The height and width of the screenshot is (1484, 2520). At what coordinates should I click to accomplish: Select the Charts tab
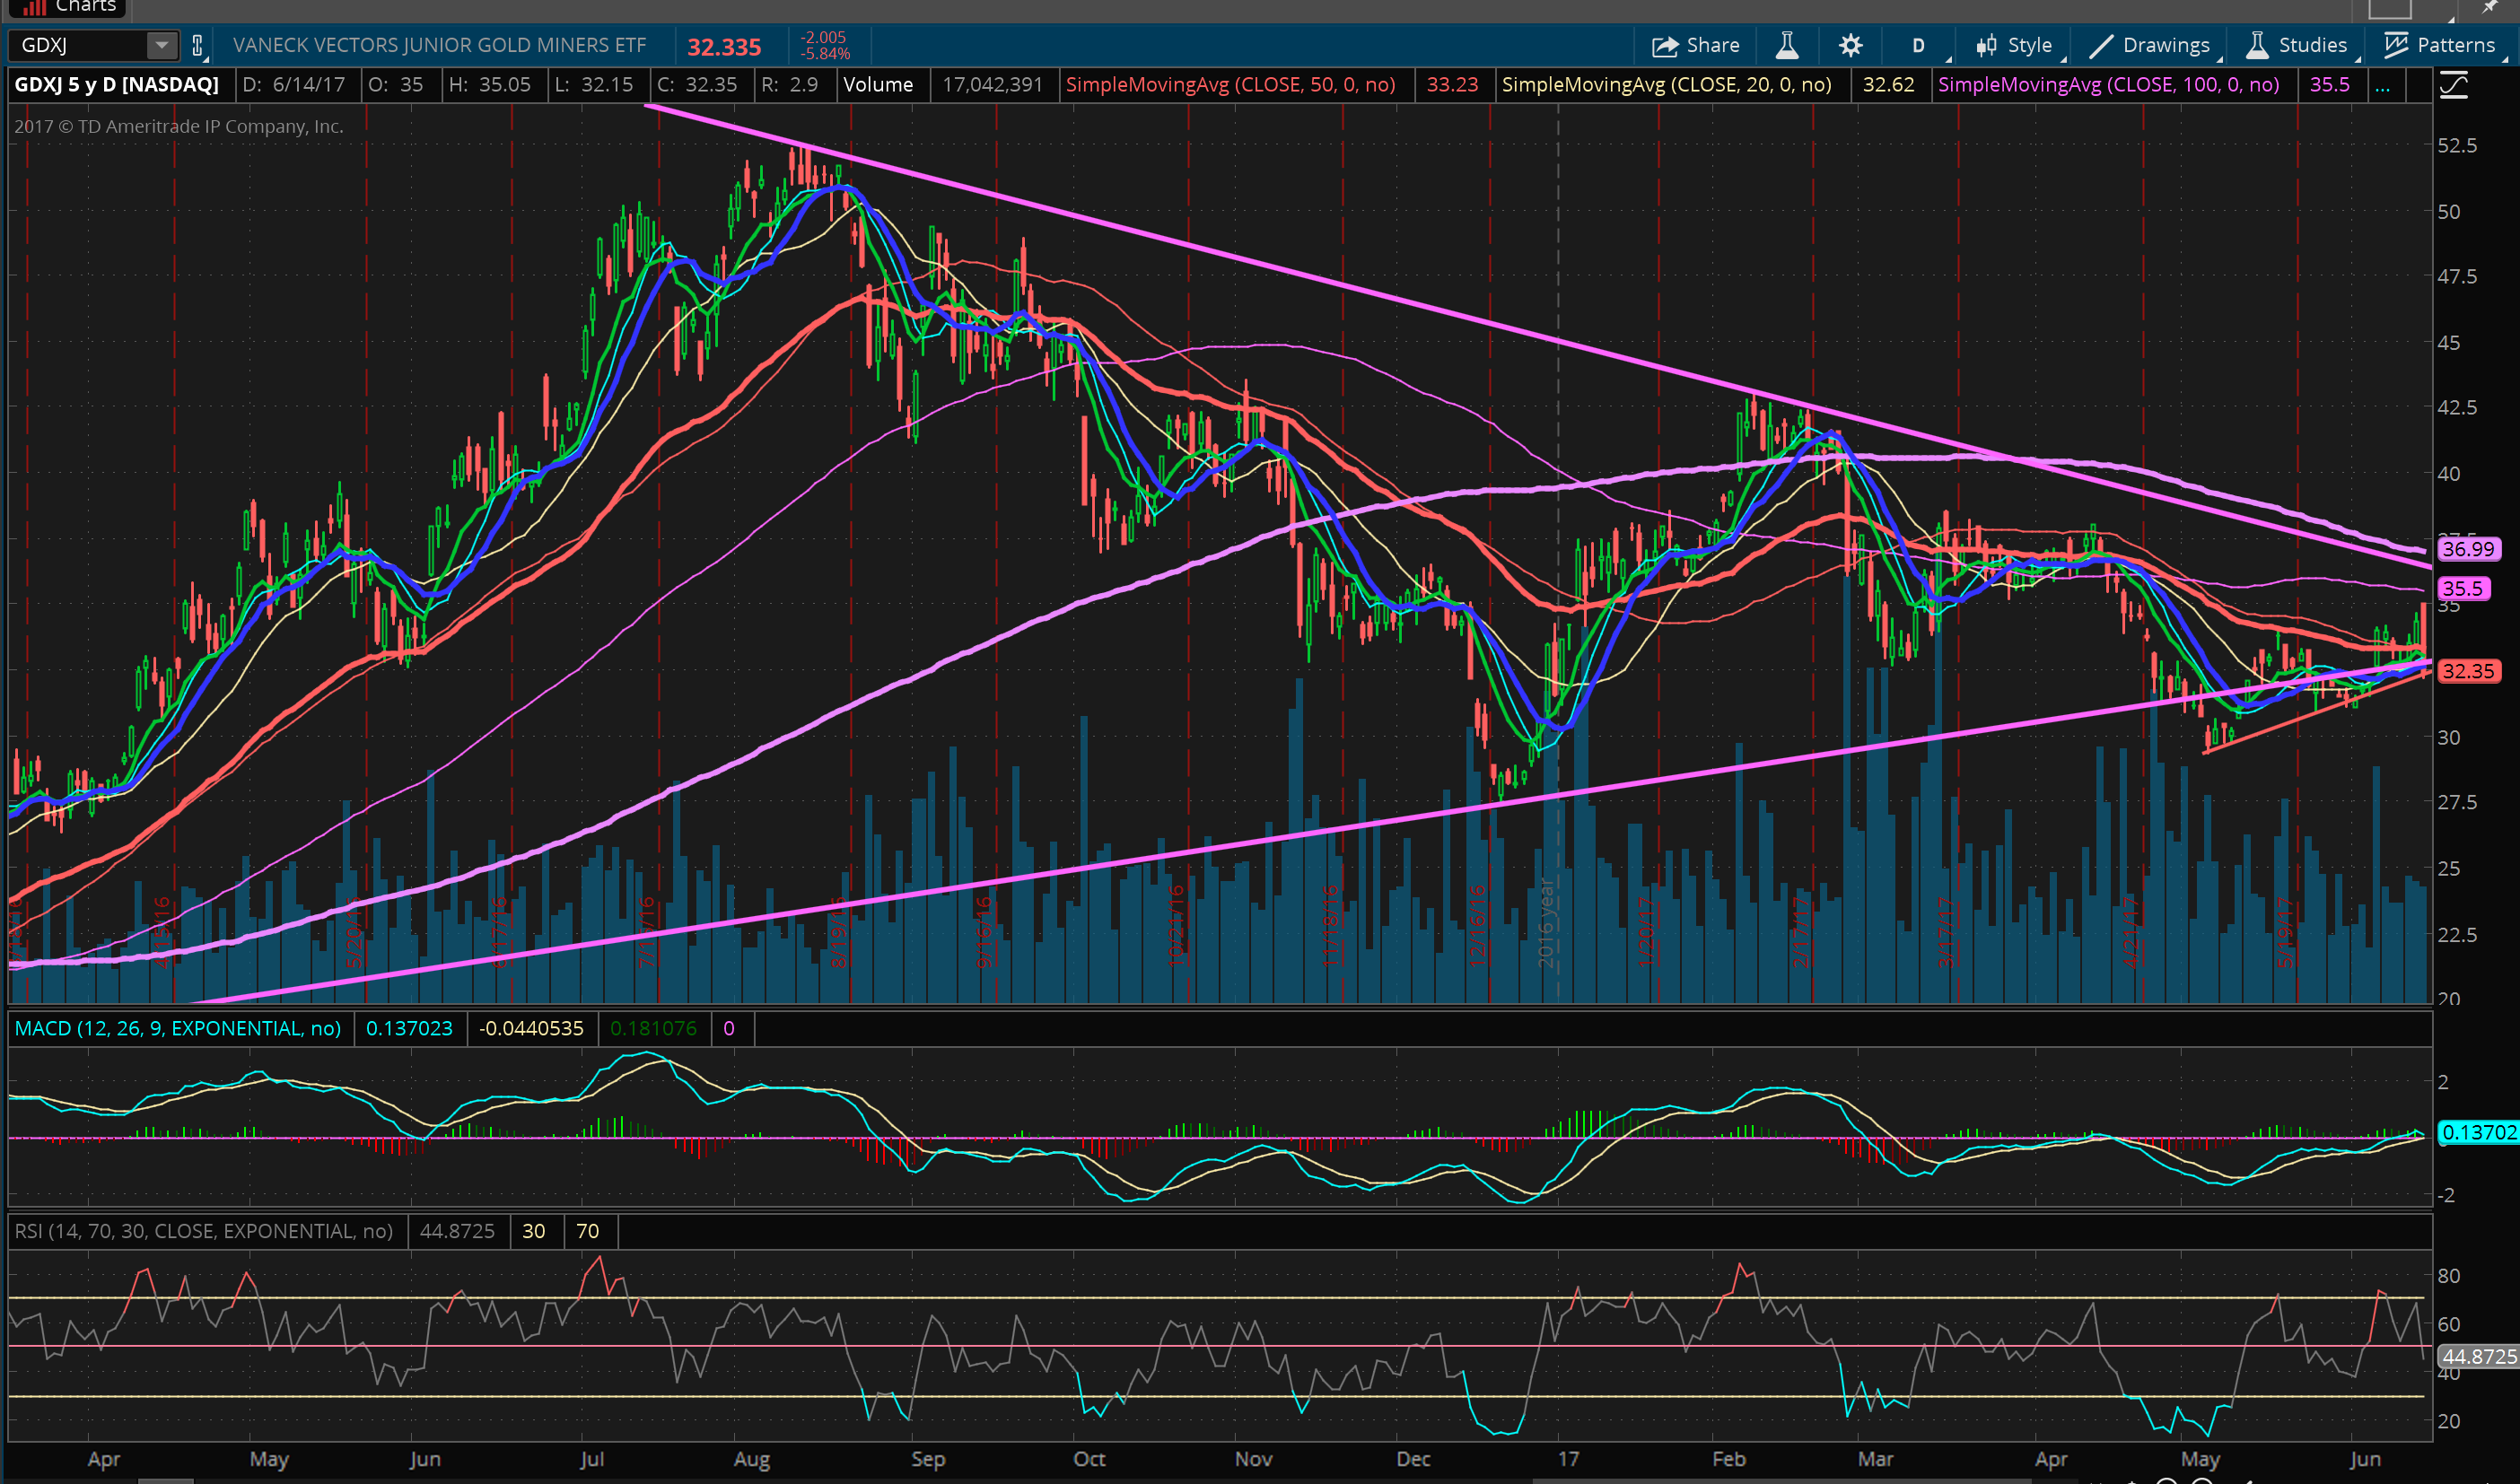point(68,7)
